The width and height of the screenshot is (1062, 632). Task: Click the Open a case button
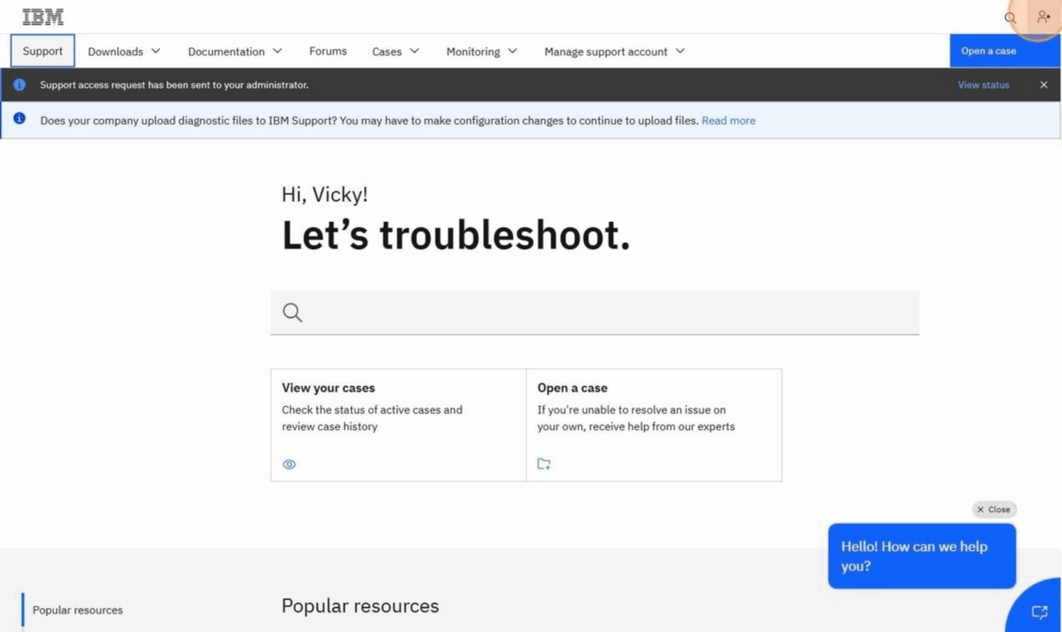[988, 50]
